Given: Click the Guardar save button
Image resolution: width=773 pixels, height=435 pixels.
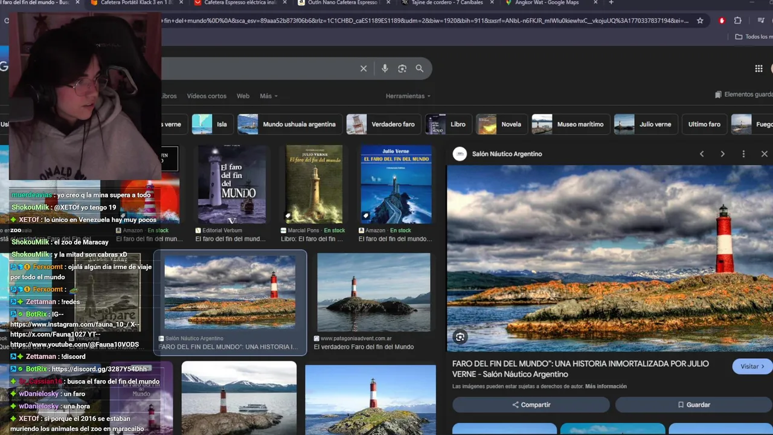Looking at the screenshot, I should 694,405.
